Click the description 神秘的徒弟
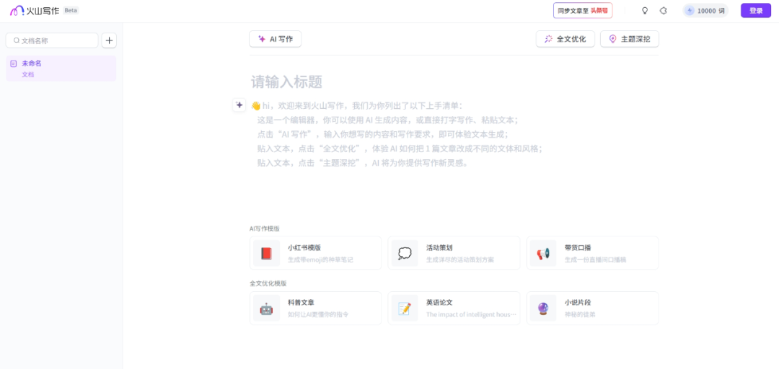 click(580, 314)
